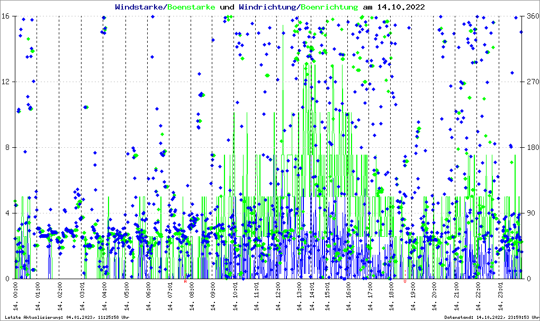The width and height of the screenshot is (540, 321).
Task: Click the time label "14. 17:00"
Action: tap(370, 296)
